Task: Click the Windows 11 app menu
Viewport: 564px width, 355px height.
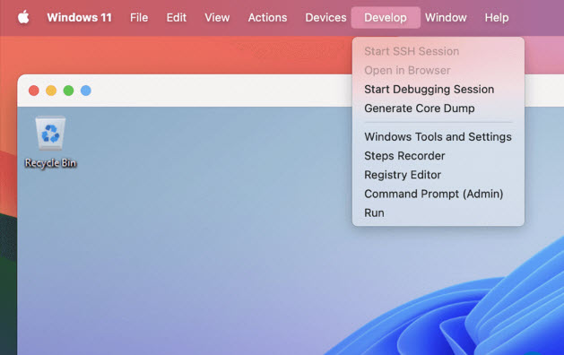Action: point(79,17)
